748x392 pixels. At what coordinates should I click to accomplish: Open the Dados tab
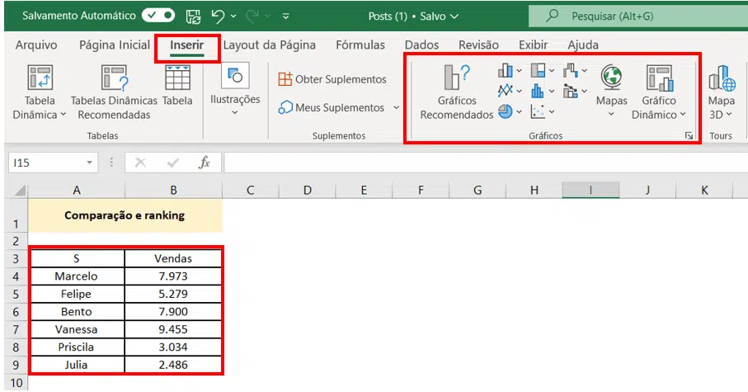[421, 45]
